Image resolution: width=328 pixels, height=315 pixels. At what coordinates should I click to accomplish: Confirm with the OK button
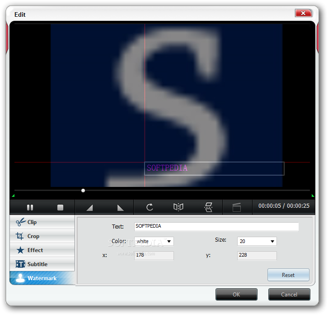pyautogui.click(x=236, y=294)
